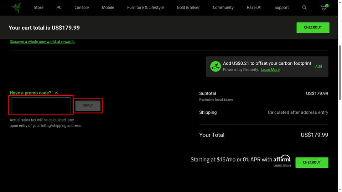This screenshot has width=342, height=192.
Task: Collapse the Have a promo code section
Action: (34, 93)
